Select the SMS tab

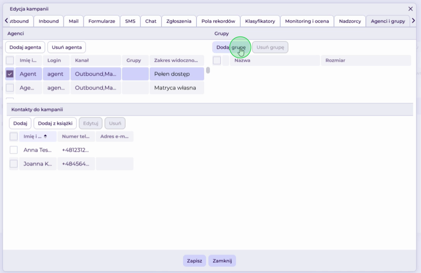click(130, 21)
